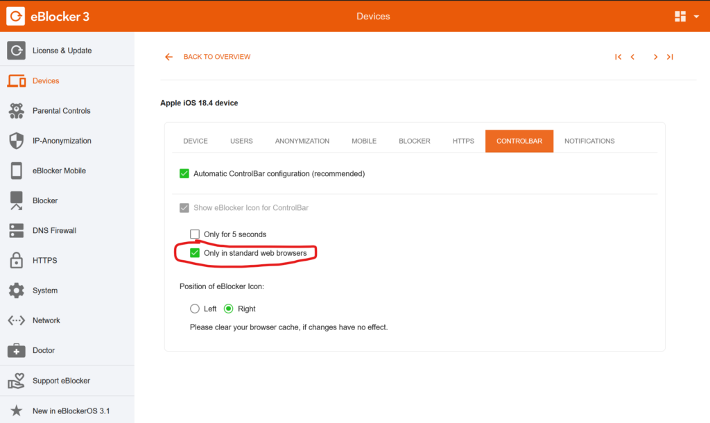Click the eBlocker 3 title text
This screenshot has height=423, width=710.
pyautogui.click(x=60, y=17)
